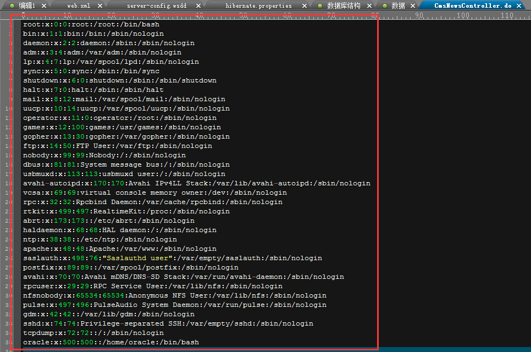
Task: Click the line containing 'usbmuxd user'
Action: (124, 174)
